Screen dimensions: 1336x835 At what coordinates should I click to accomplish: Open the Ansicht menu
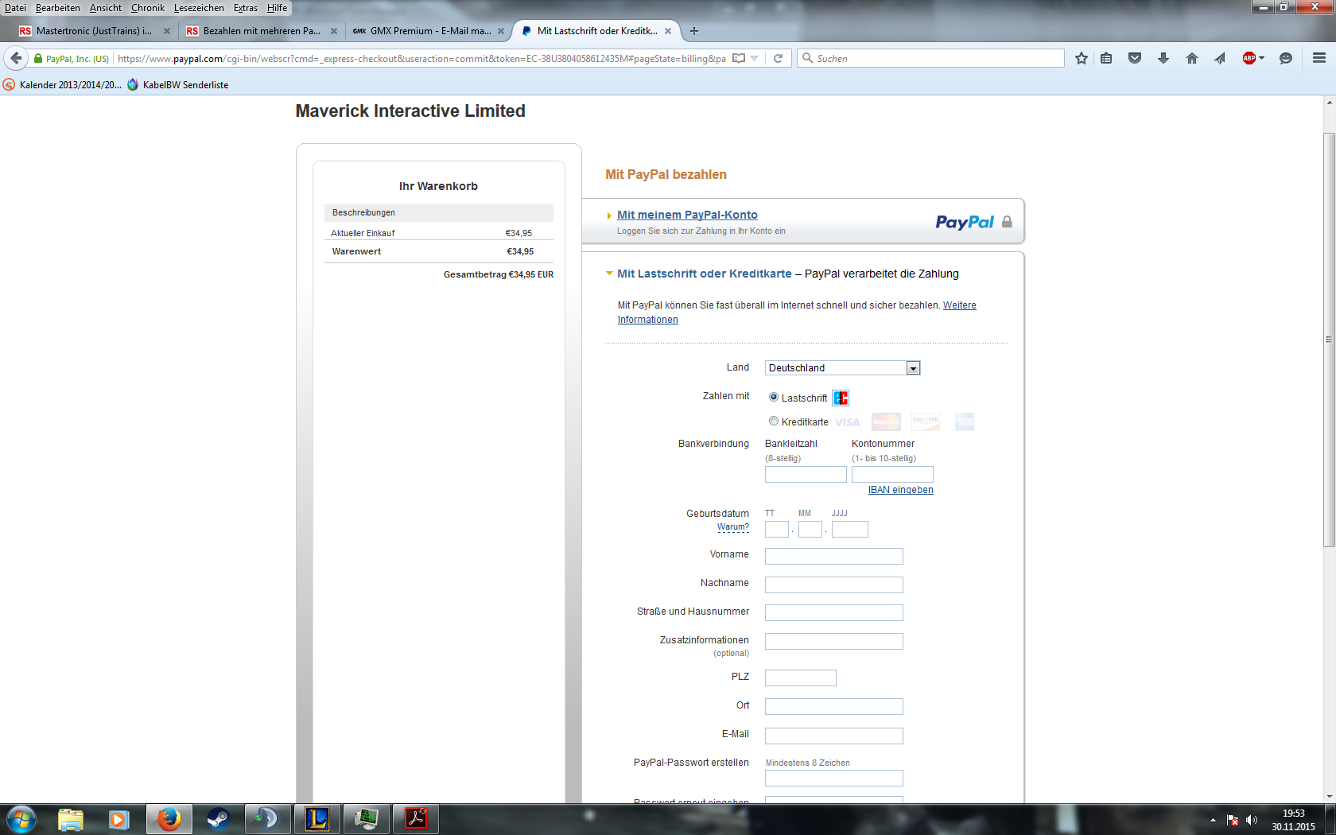point(106,8)
